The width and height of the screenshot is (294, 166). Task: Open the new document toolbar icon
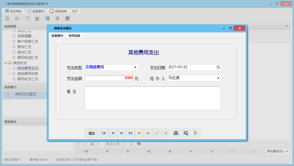coord(27,19)
